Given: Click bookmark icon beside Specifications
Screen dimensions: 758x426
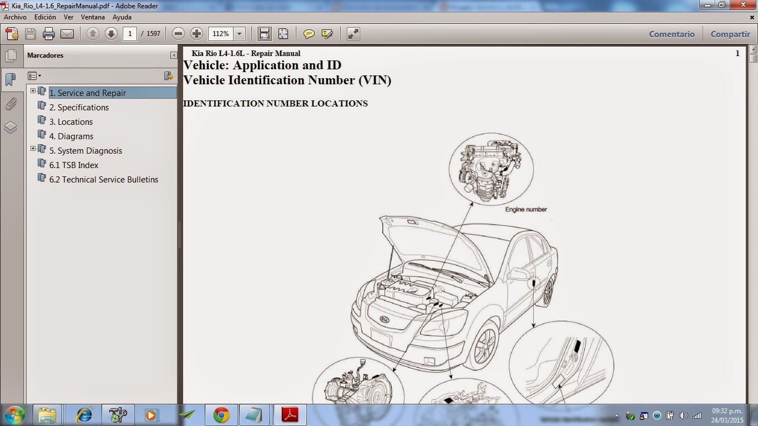Looking at the screenshot, I should 42,105.
